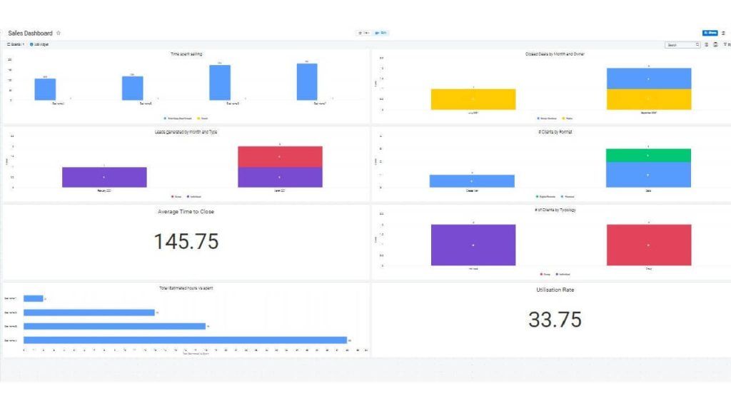Click red bar in Clients by Typology
The height and width of the screenshot is (411, 731).
pos(649,245)
